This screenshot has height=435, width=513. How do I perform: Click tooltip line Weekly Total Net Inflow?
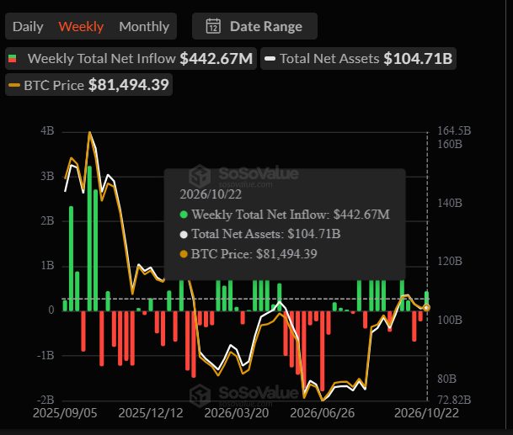(285, 215)
